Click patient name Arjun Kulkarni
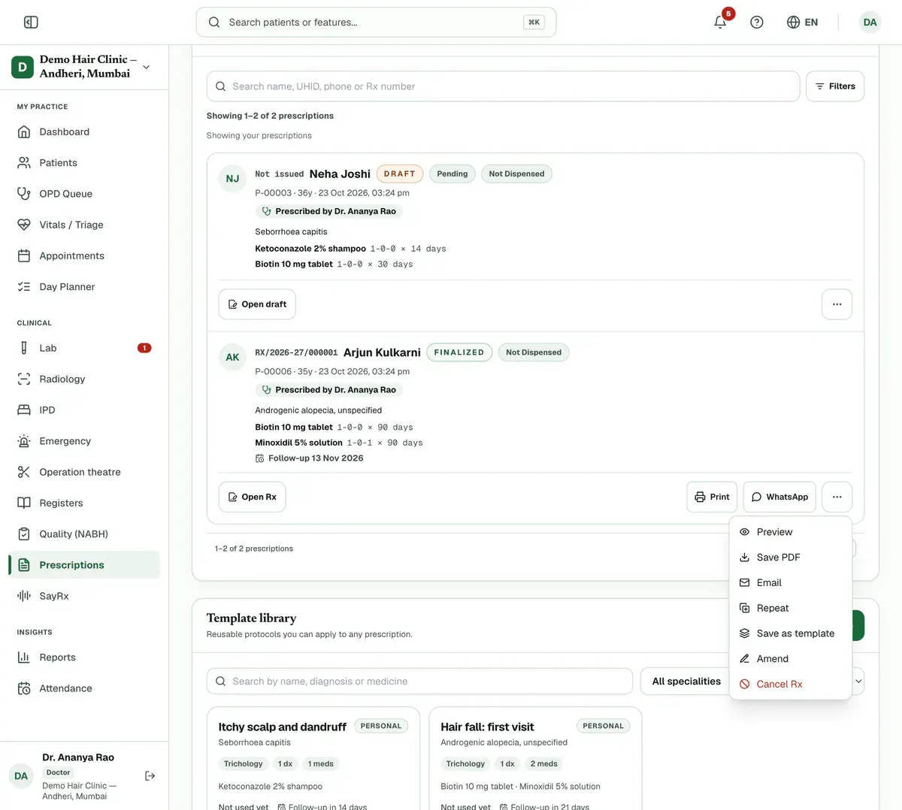Viewport: 902px width, 810px height. pyautogui.click(x=382, y=352)
